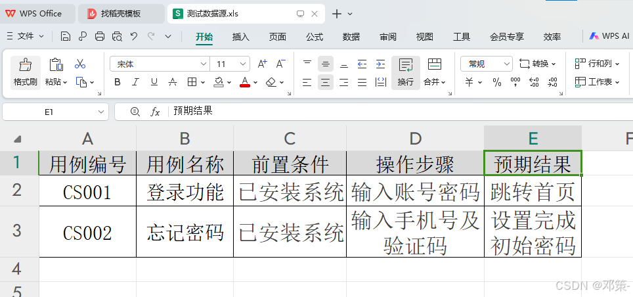Toggle Underline formatting
This screenshot has height=297, width=633.
click(154, 82)
